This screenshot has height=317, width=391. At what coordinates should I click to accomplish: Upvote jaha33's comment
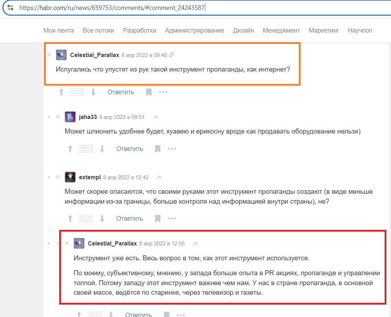pyautogui.click(x=70, y=149)
